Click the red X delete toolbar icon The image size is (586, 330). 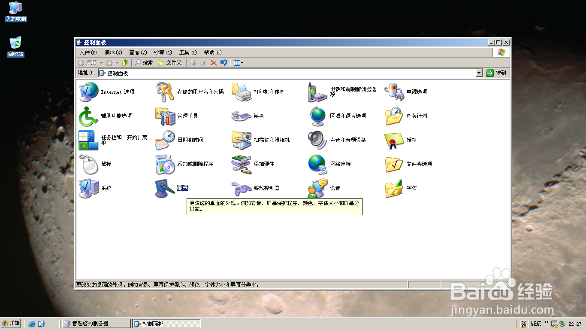213,63
